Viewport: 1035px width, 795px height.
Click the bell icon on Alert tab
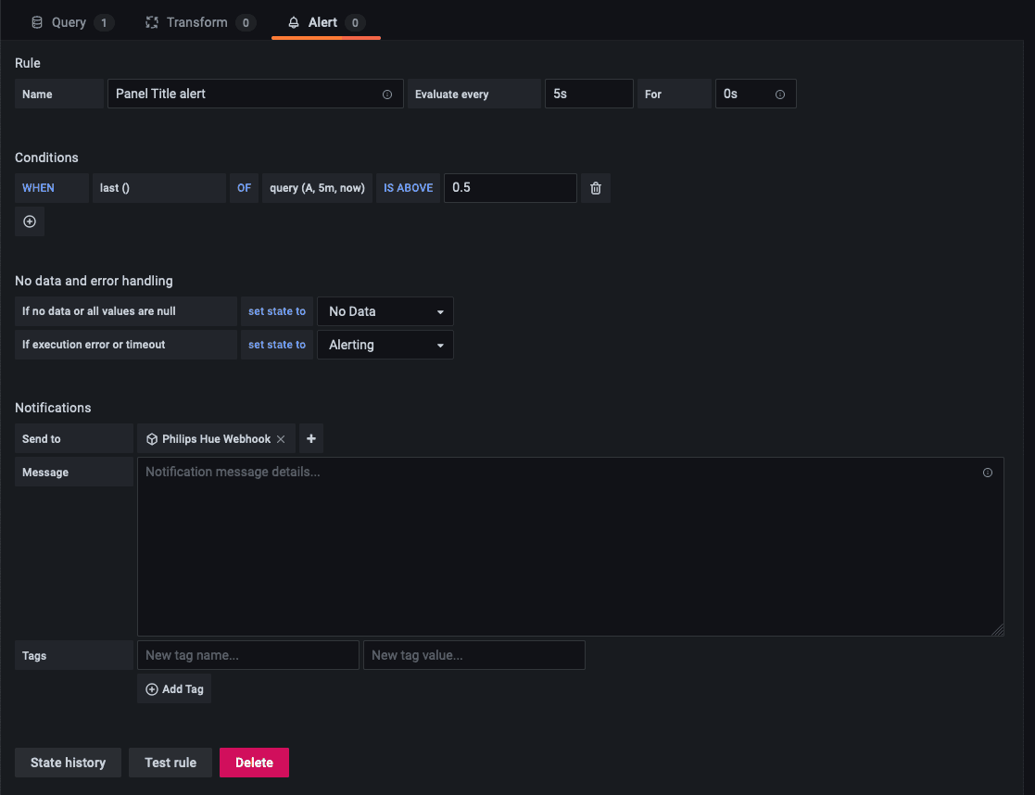(x=294, y=22)
